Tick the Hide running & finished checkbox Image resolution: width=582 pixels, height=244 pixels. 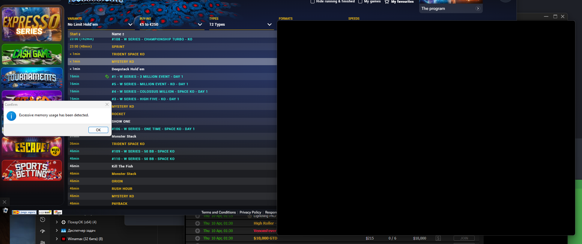click(312, 1)
